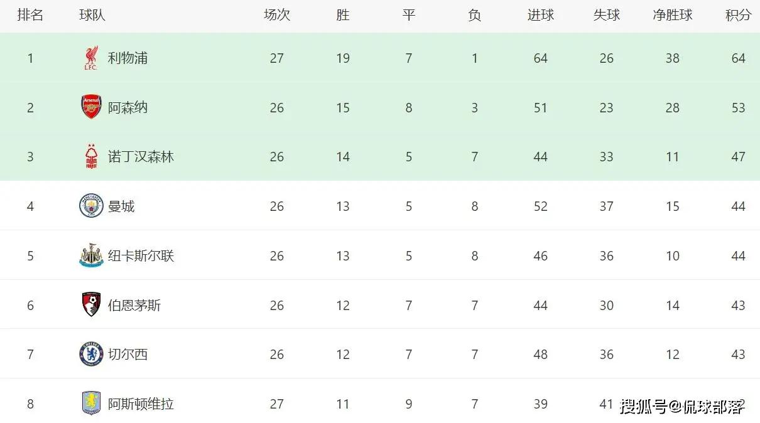
Task: Sort table by 积分 column header
Action: 738,15
